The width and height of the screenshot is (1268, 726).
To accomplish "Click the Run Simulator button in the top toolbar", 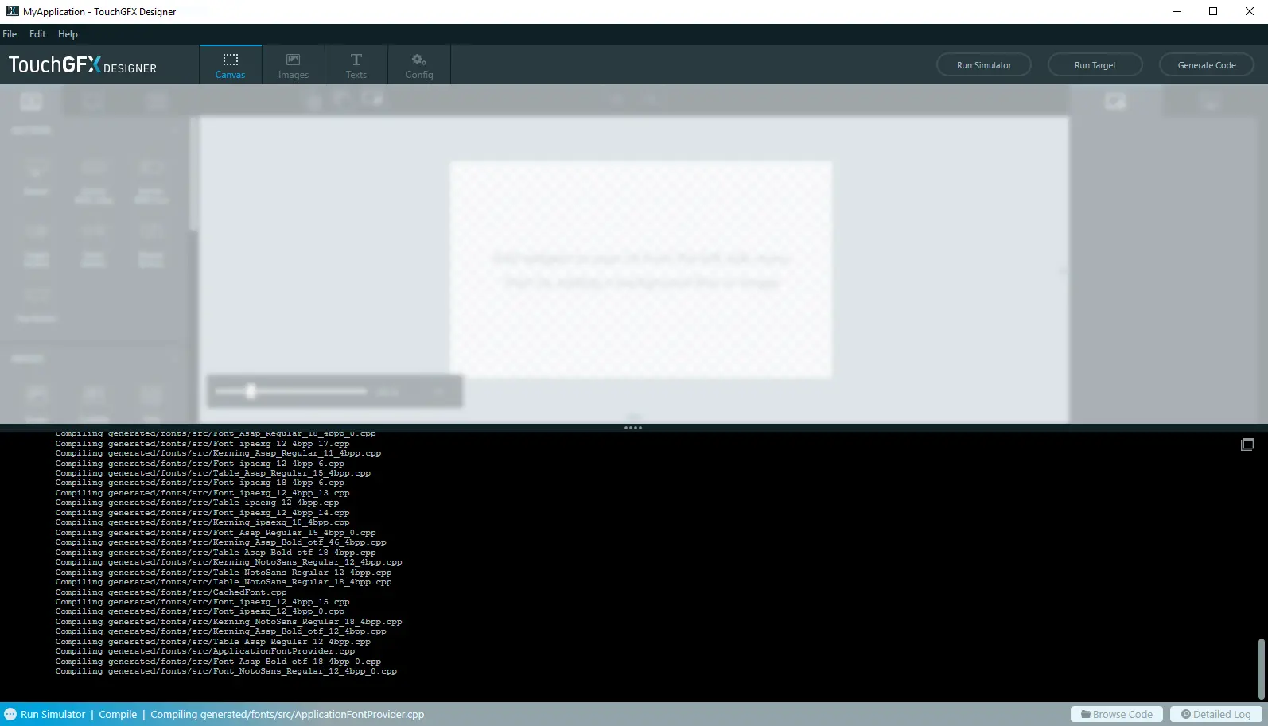I will point(984,65).
